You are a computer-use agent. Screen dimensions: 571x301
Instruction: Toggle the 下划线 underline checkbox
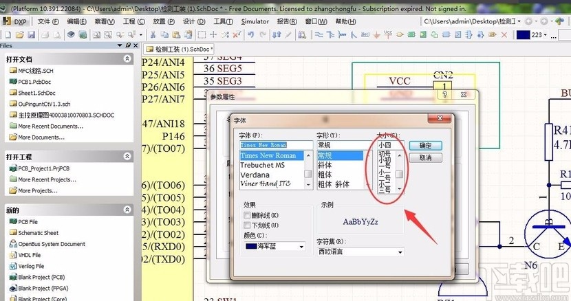click(247, 225)
